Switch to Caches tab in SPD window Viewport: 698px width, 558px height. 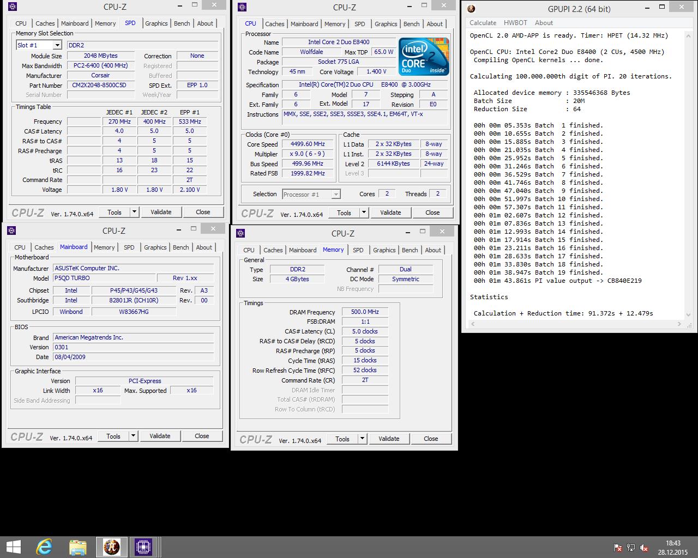point(45,23)
